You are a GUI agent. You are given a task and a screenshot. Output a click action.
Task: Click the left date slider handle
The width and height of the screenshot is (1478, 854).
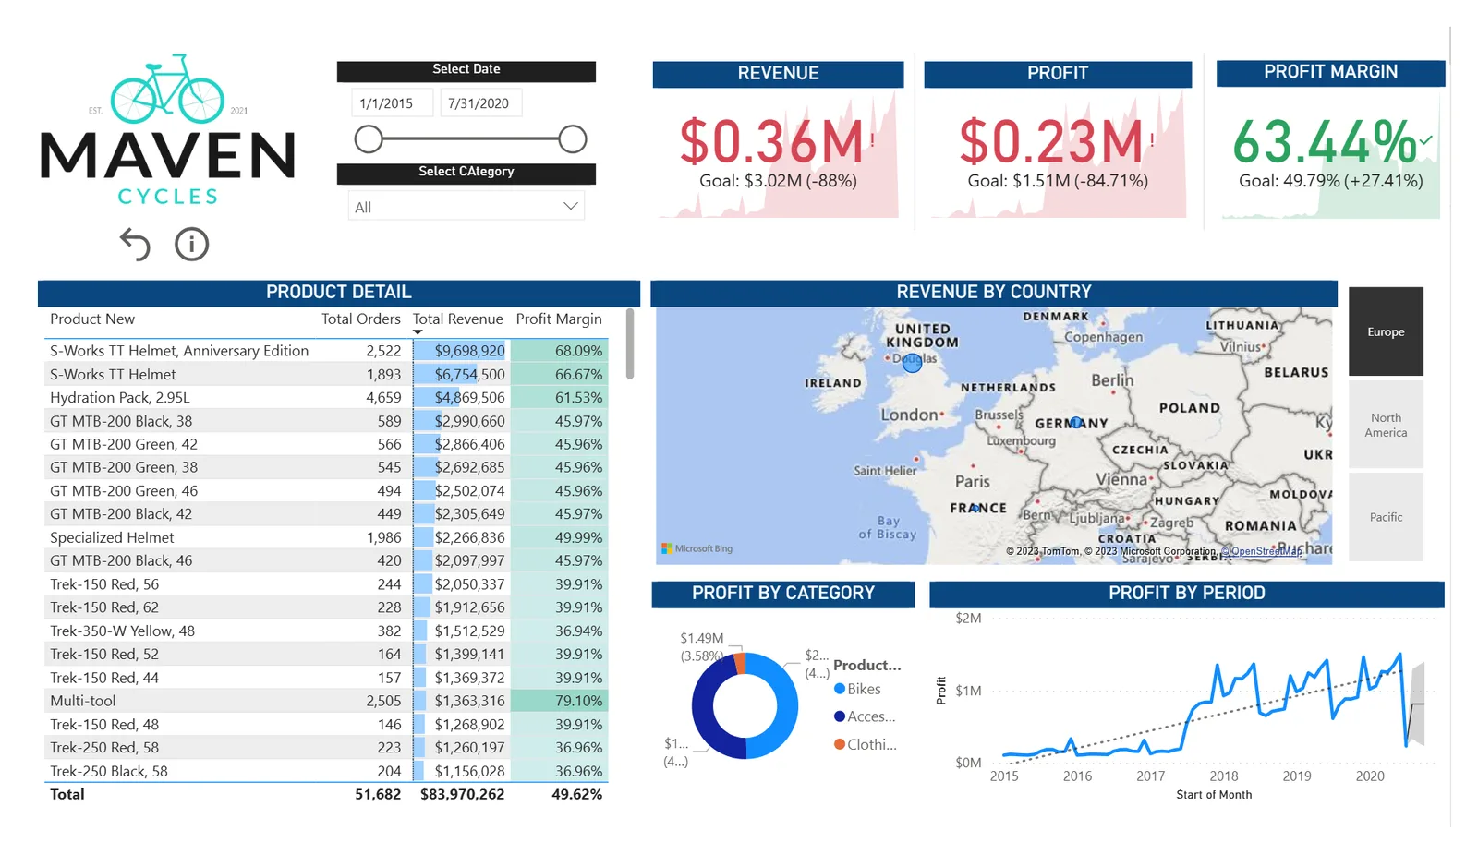(x=369, y=139)
